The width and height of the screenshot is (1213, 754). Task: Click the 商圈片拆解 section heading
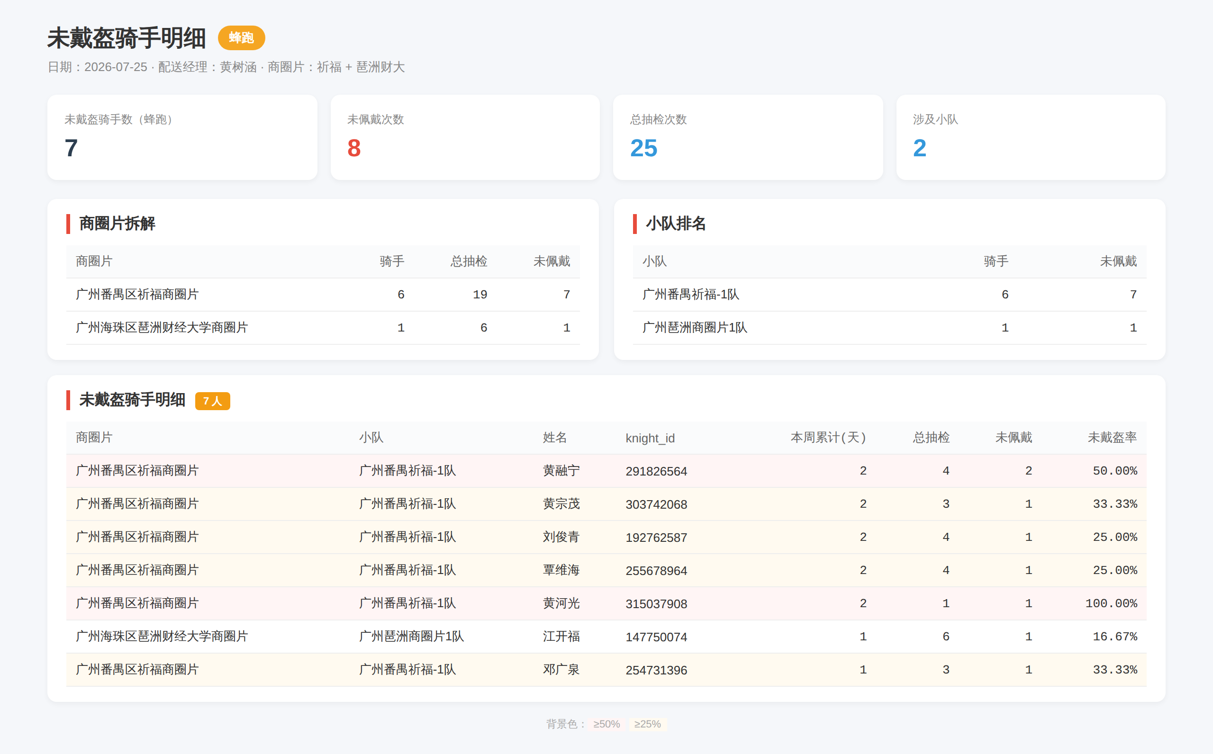point(117,224)
